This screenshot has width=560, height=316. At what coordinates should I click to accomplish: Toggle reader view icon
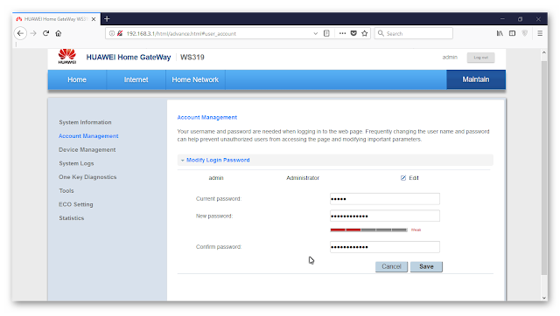[x=326, y=33]
